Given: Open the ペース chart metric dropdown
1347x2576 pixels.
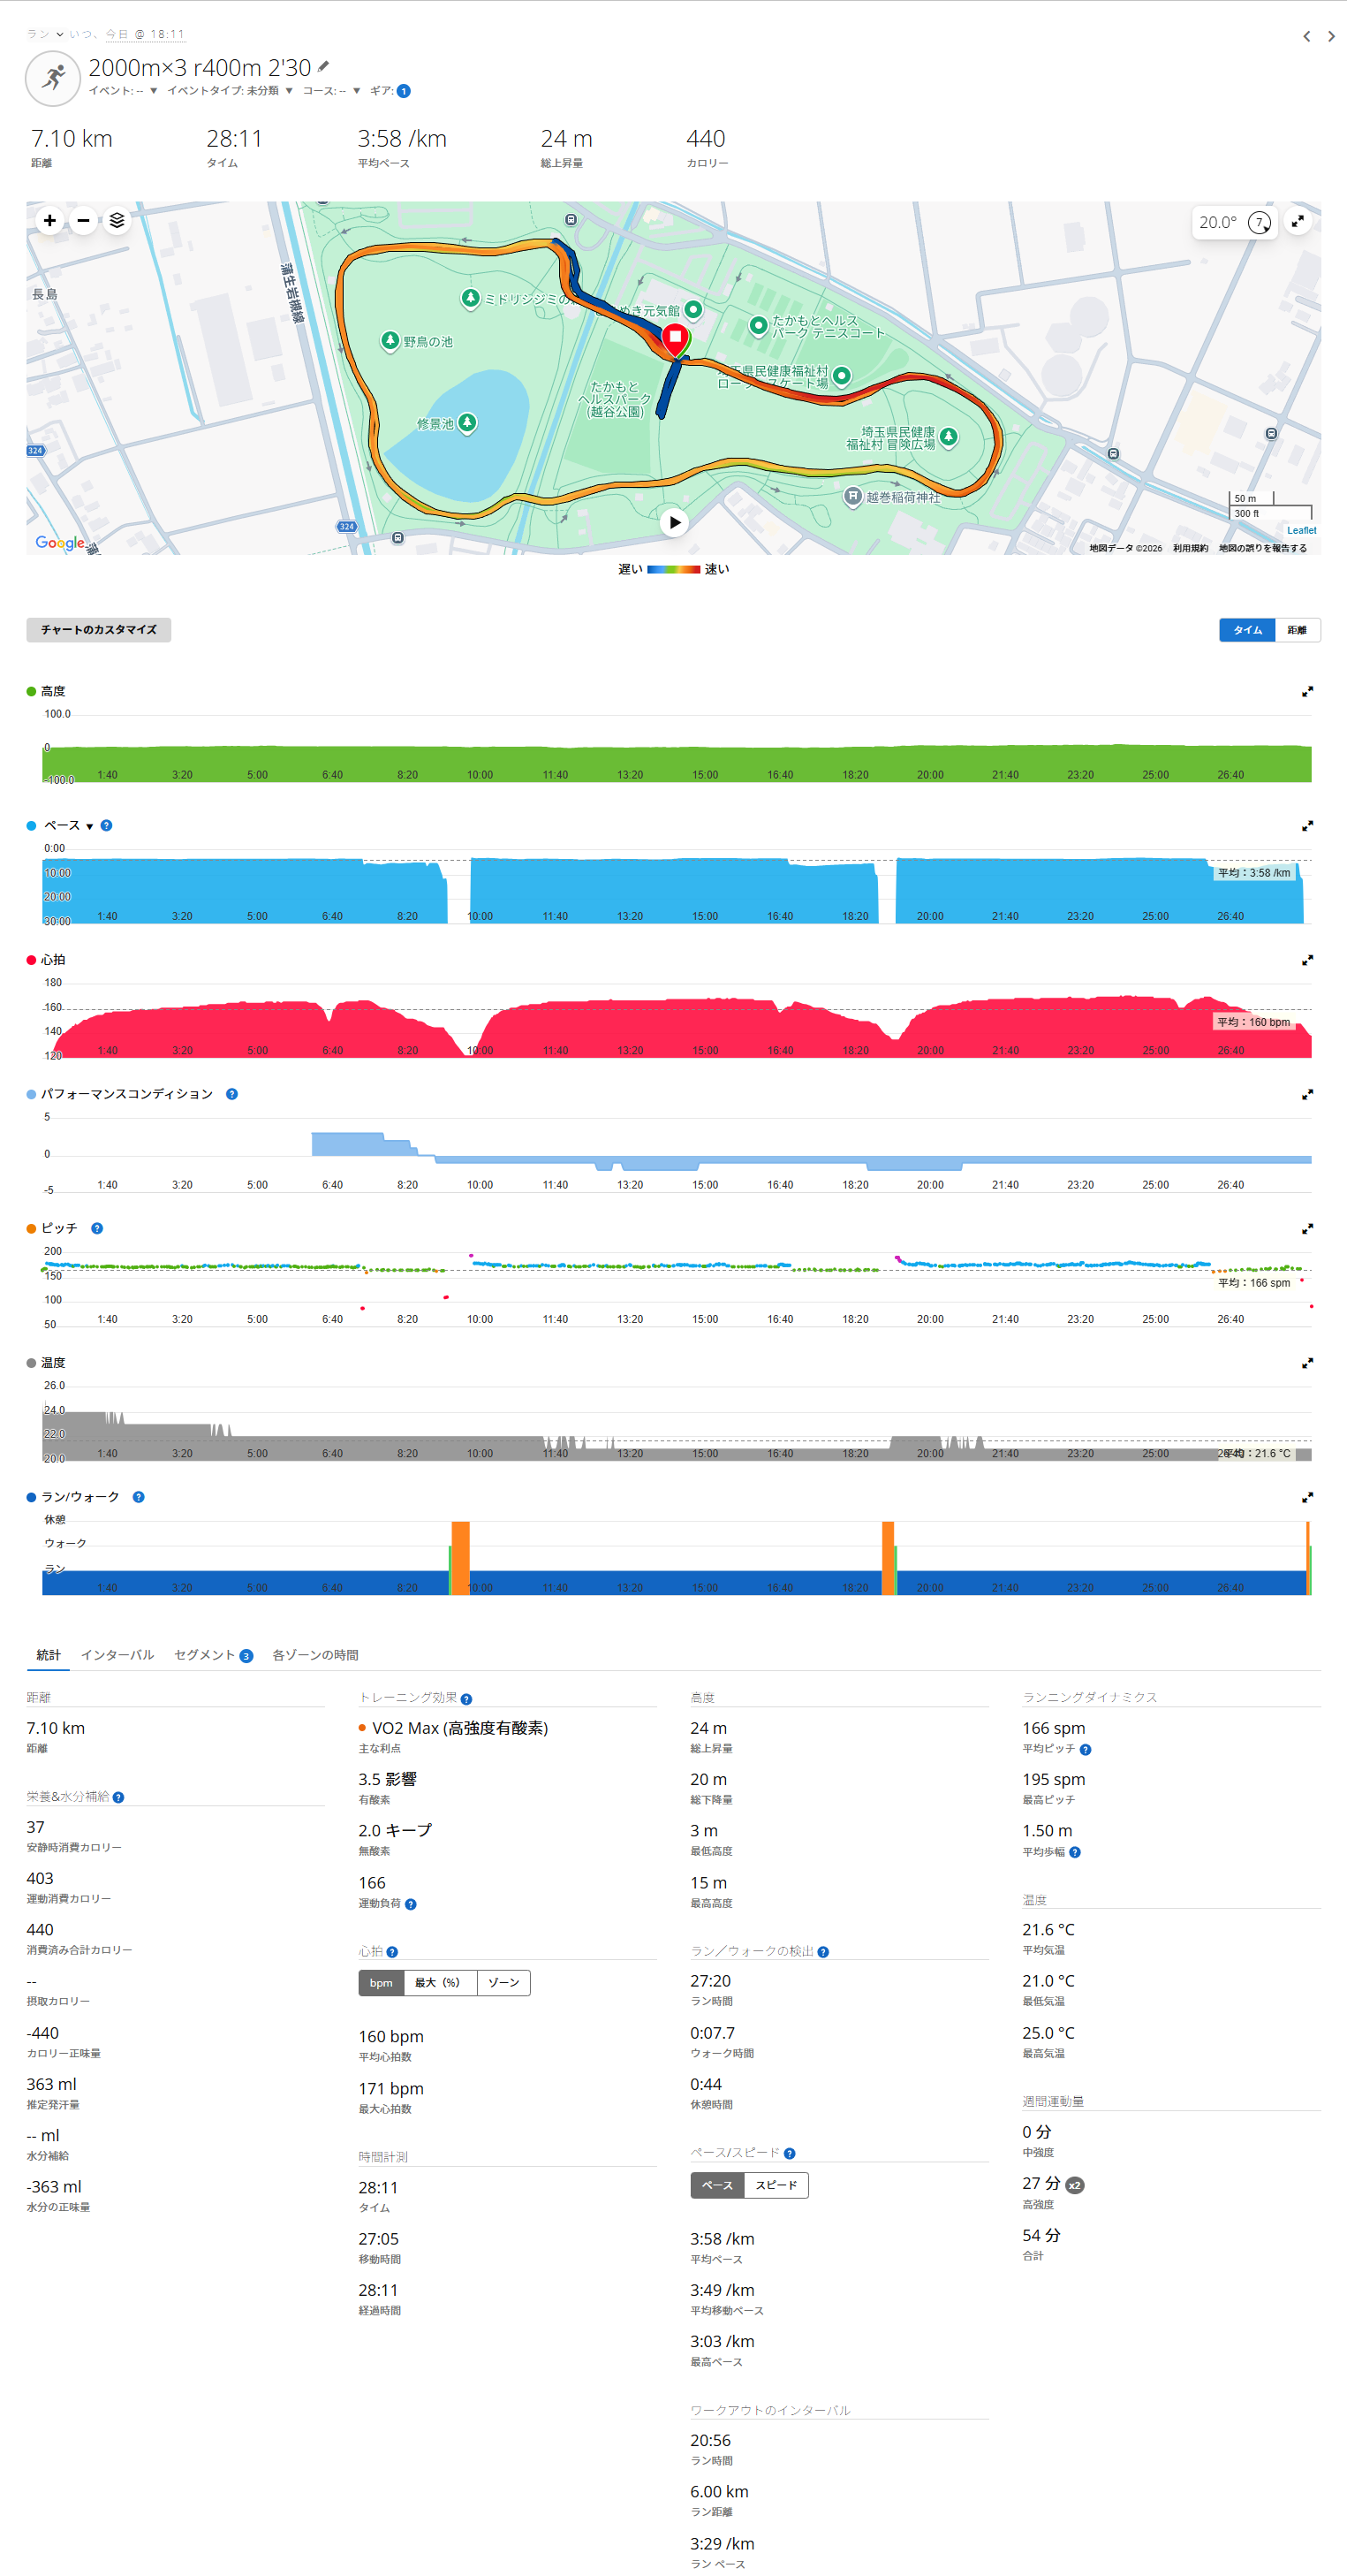Looking at the screenshot, I should [x=89, y=826].
